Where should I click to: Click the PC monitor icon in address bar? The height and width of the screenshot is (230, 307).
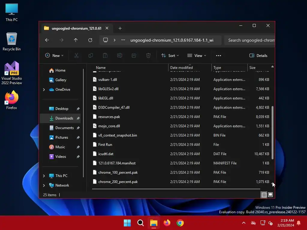pos(106,40)
